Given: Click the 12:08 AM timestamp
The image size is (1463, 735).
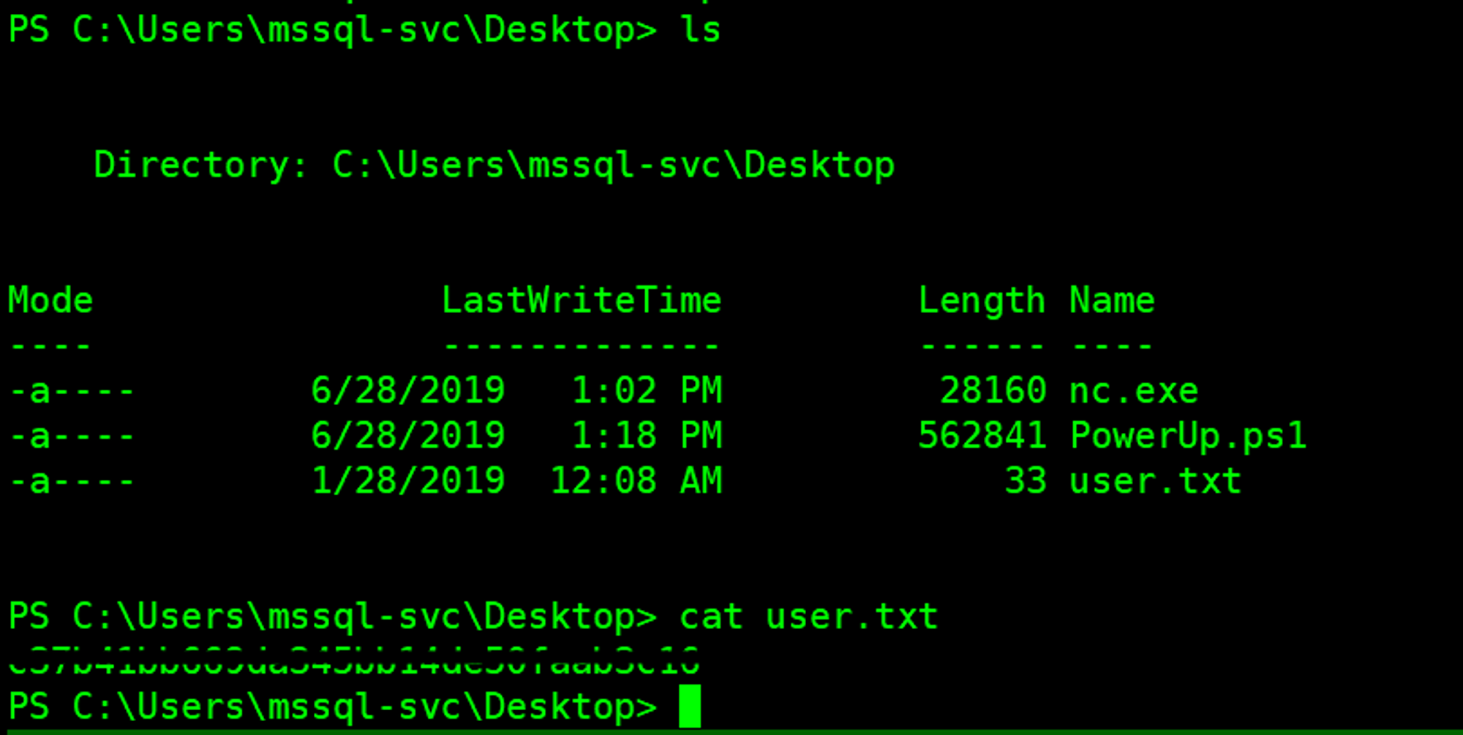Looking at the screenshot, I should tap(636, 481).
